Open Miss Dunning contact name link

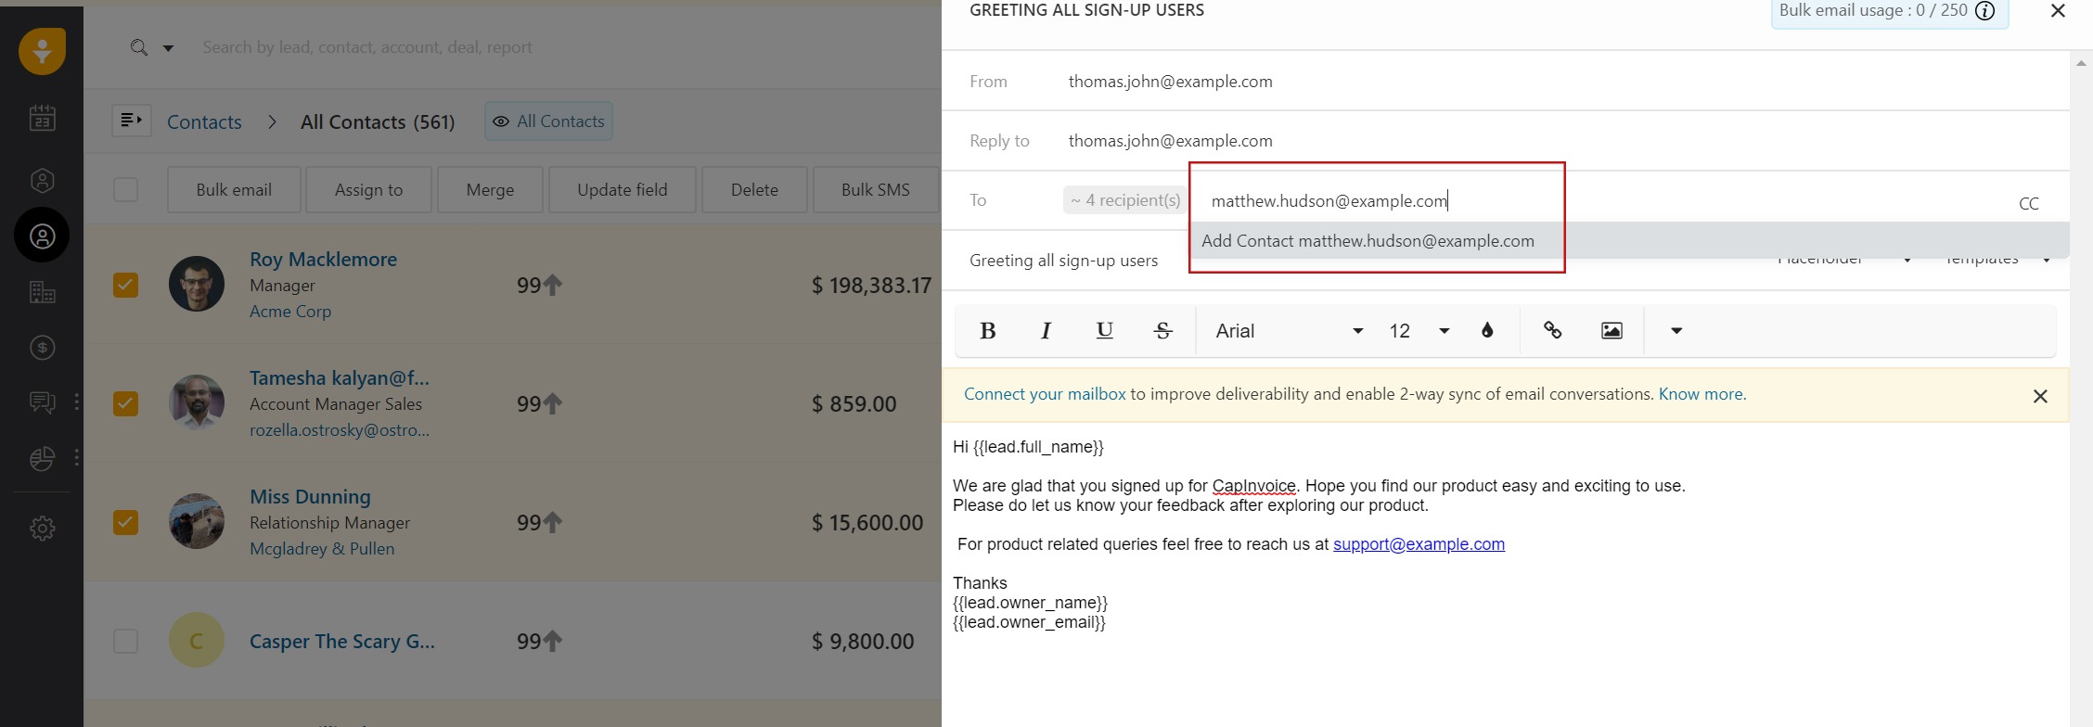pyautogui.click(x=310, y=497)
